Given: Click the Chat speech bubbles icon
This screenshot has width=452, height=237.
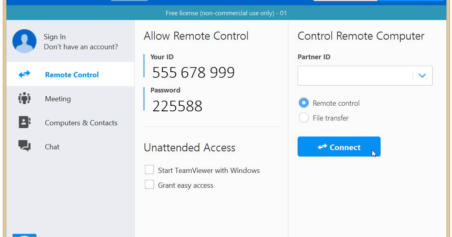Looking at the screenshot, I should tap(24, 146).
